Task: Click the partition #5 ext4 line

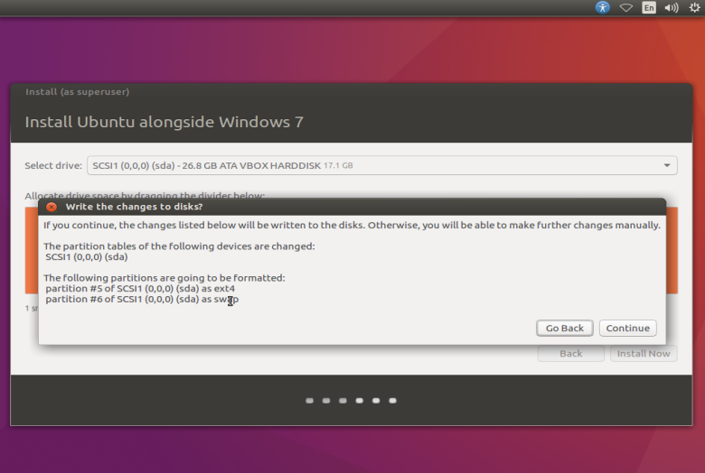Action: tap(140, 288)
